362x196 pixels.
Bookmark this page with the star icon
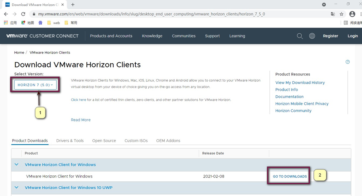point(342,14)
